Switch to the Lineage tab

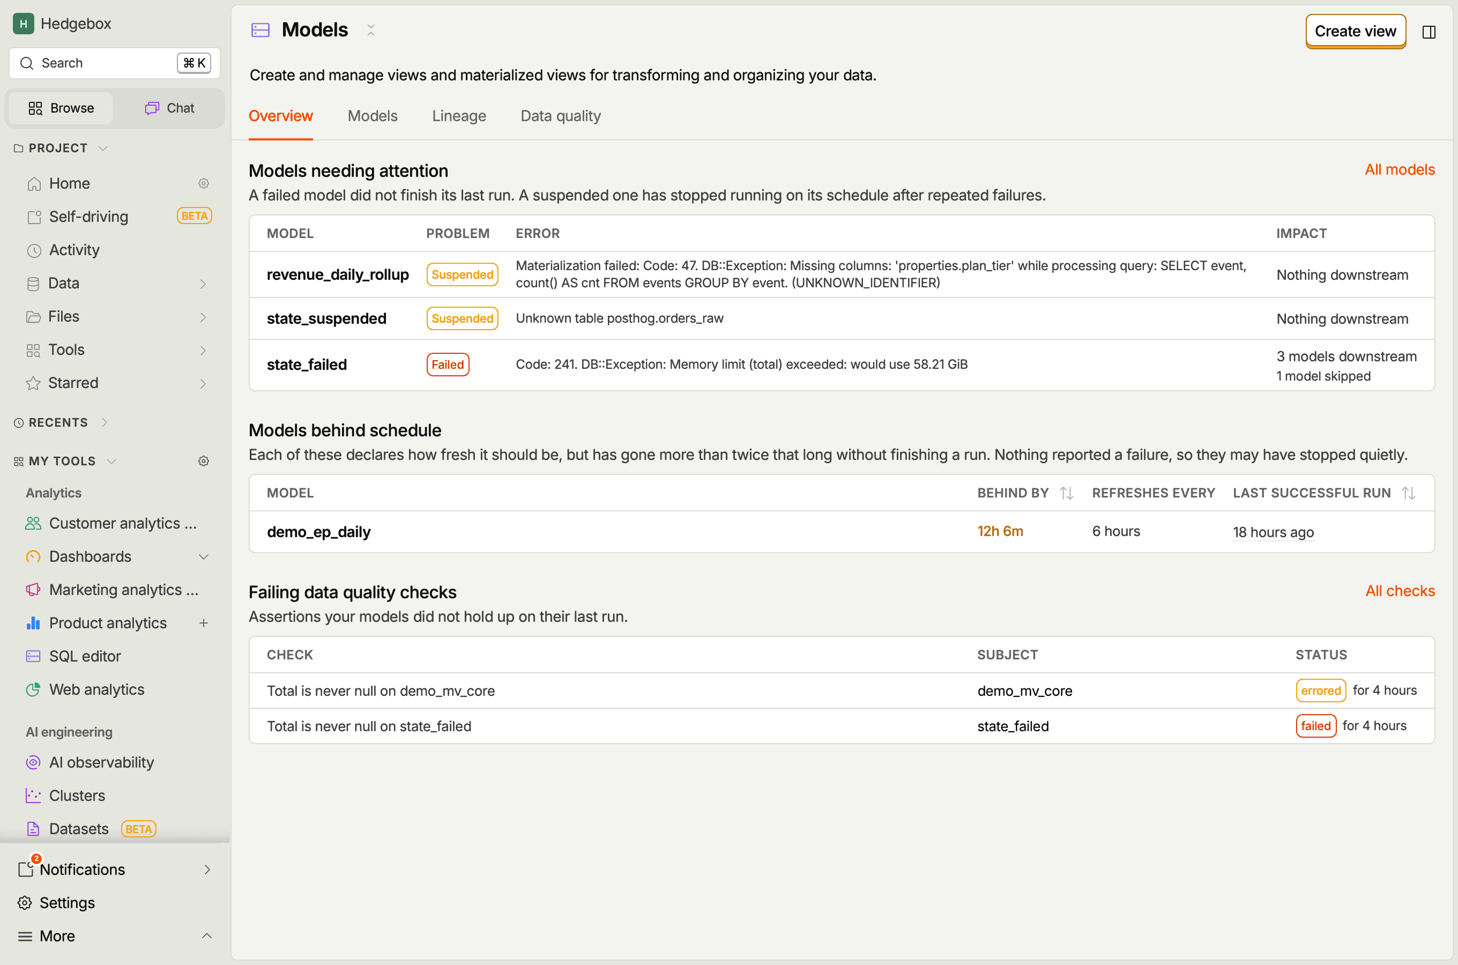point(459,116)
